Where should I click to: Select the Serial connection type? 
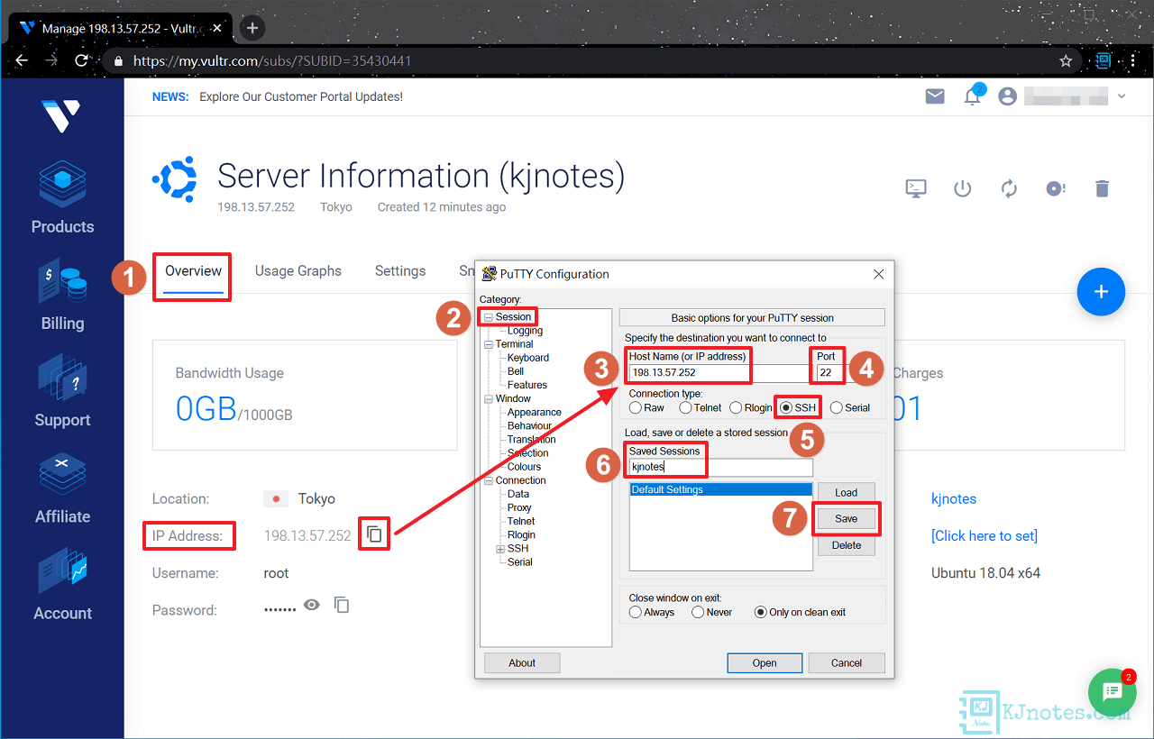point(836,407)
